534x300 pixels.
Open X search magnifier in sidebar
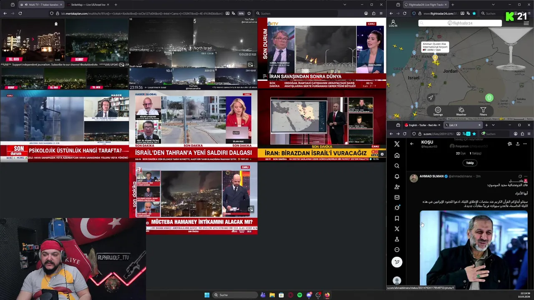pyautogui.click(x=397, y=166)
